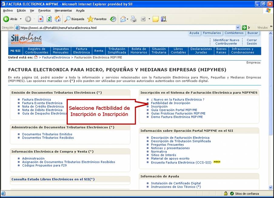Click the Formularios top link
Viewport: 274px width, 198px height.
[x=212, y=33]
